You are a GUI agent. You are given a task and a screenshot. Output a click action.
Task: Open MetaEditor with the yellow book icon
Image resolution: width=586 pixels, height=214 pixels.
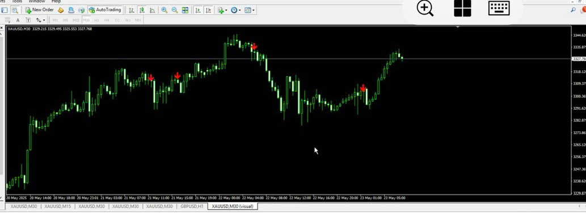pos(61,10)
